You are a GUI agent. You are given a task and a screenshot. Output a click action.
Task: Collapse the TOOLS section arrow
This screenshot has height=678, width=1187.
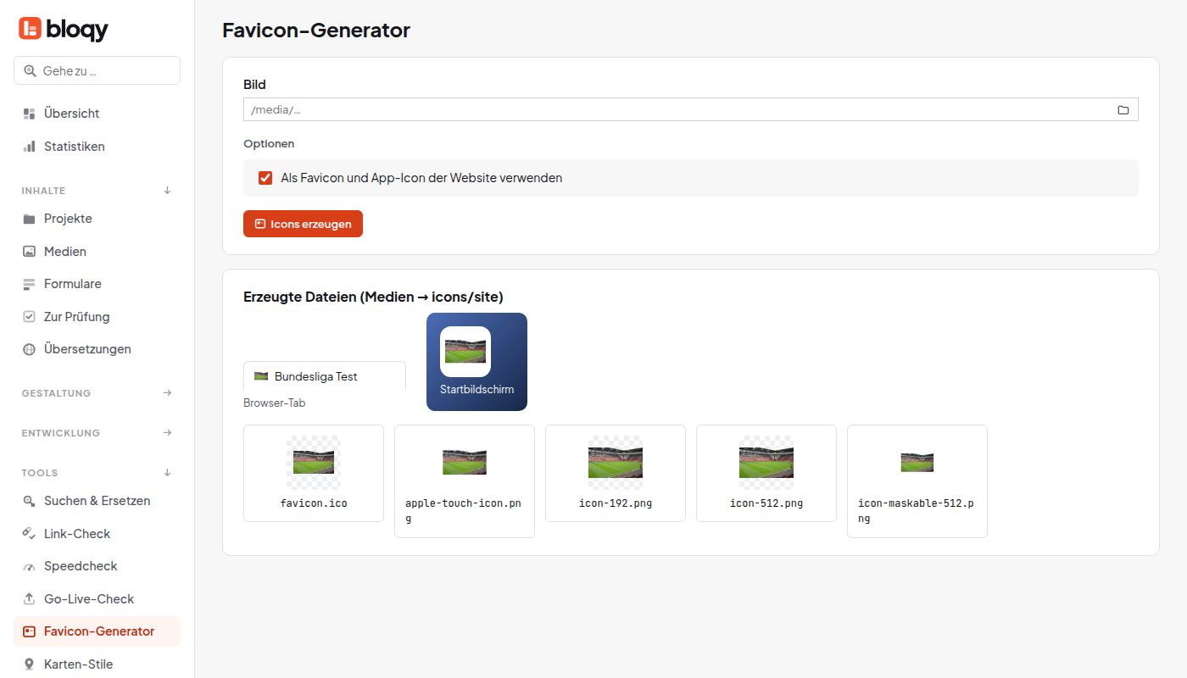(x=167, y=473)
